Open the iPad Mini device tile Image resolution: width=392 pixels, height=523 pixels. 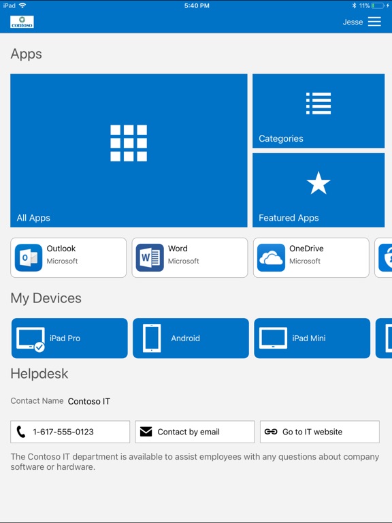(x=312, y=338)
